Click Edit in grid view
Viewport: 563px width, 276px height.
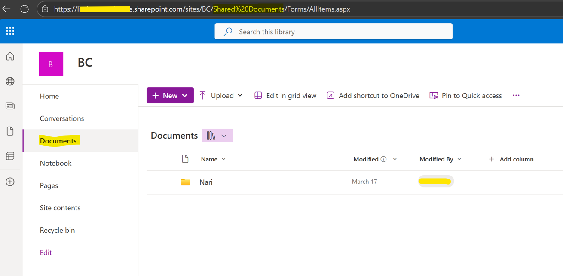point(285,95)
